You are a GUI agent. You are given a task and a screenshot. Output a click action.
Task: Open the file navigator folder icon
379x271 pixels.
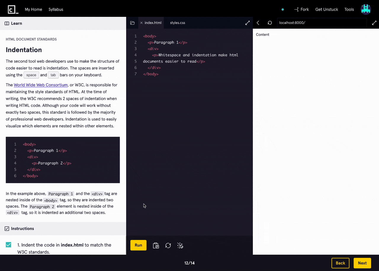coord(132,23)
